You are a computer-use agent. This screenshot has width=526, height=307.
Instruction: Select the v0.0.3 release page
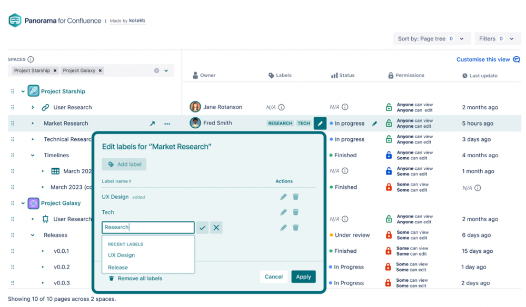[x=62, y=283]
